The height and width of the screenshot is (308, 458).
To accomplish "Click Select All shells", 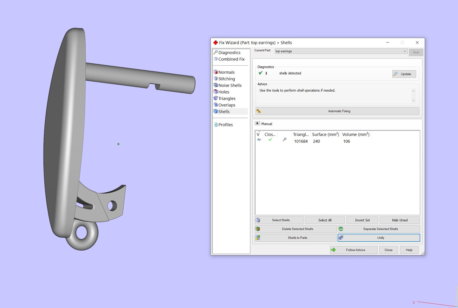I will coord(325,220).
